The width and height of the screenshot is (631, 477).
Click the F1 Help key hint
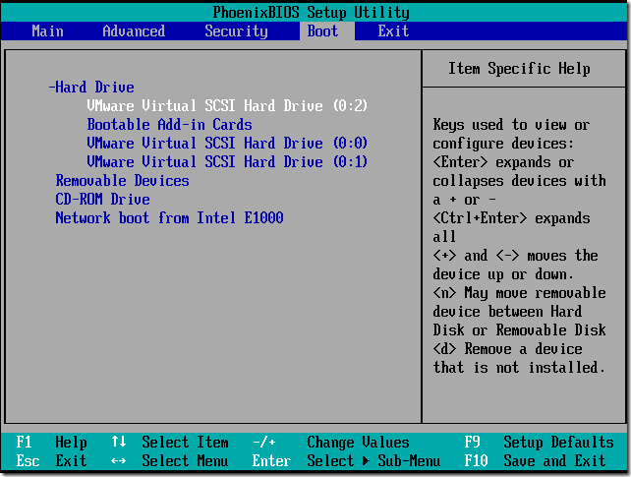51,442
